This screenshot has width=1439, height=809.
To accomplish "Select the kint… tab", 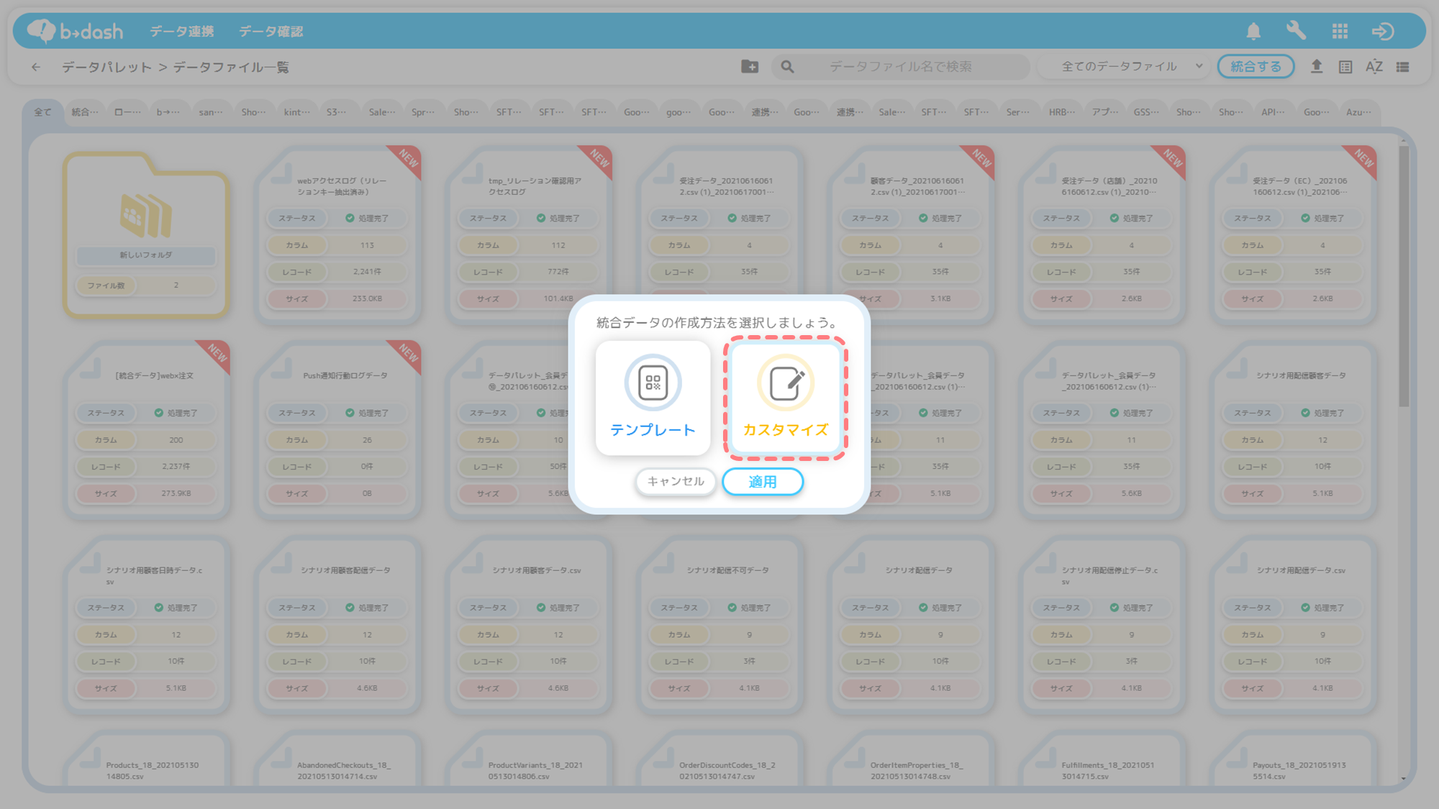I will click(297, 112).
